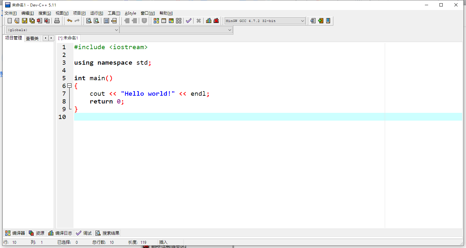
Task: Click the 插入 insert-mode status bar entry
Action: [163, 242]
